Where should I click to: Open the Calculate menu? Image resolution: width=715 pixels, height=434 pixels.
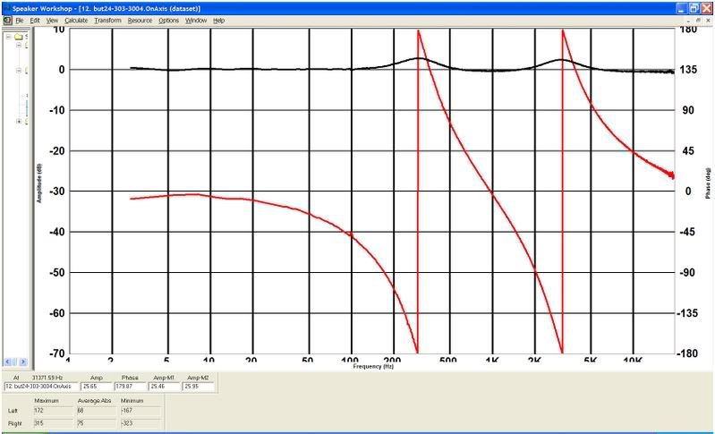pos(76,21)
